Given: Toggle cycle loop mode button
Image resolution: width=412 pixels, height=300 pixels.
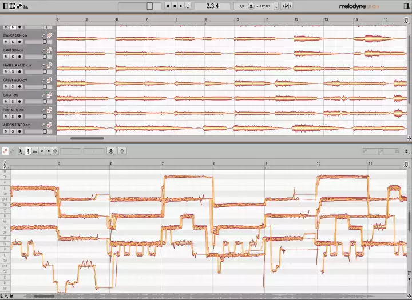Looking at the screenshot, I should [188, 6].
